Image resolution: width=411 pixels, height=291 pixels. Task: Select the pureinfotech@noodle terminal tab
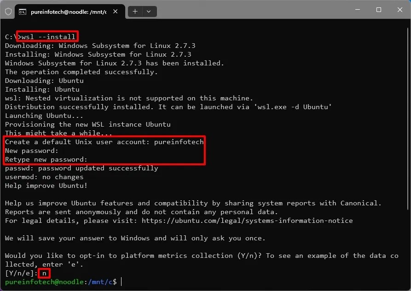[x=70, y=12]
